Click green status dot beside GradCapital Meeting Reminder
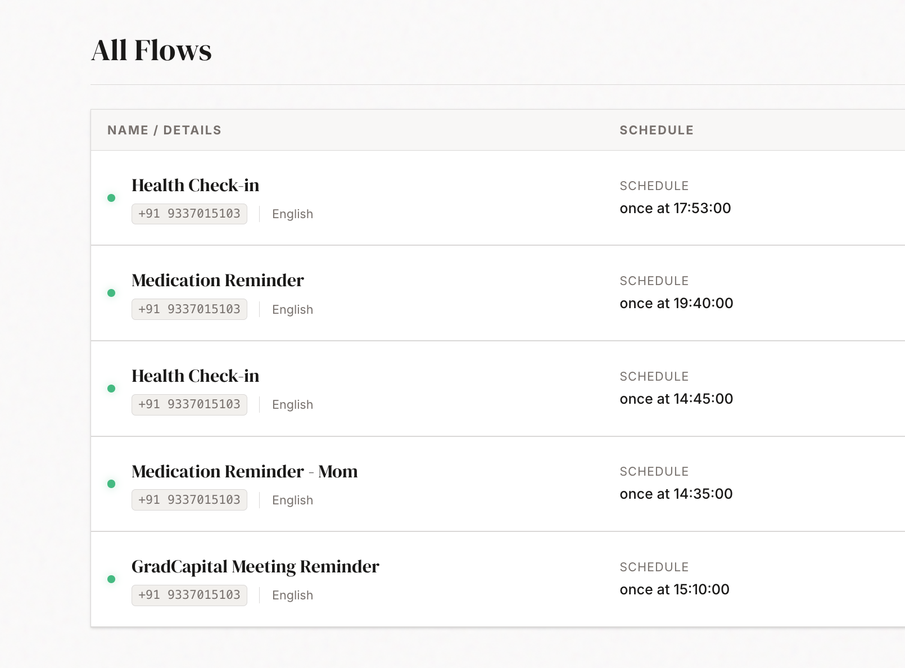Viewport: 905px width, 668px height. coord(111,579)
